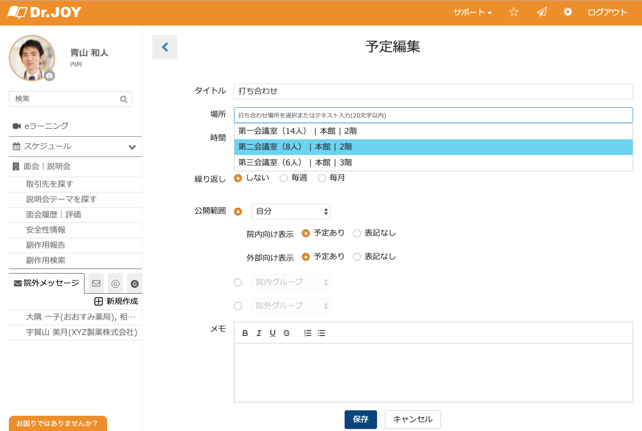Open settings with the gear icon
The image size is (642, 431).
pyautogui.click(x=568, y=12)
